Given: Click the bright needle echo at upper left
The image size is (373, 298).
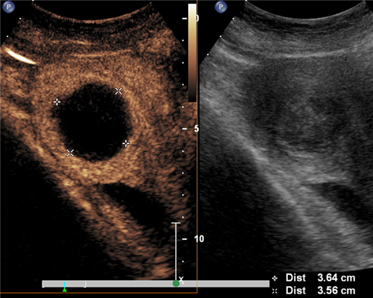Looking at the screenshot, I should [x=19, y=56].
